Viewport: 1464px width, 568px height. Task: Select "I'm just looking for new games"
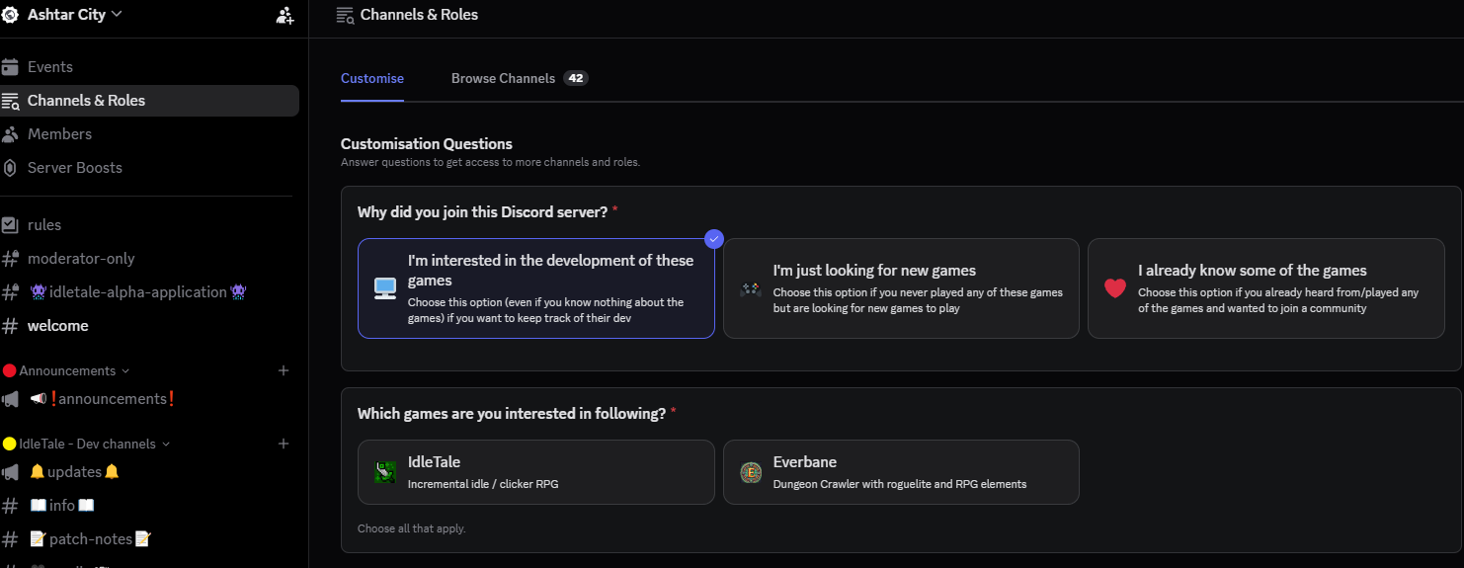point(901,288)
